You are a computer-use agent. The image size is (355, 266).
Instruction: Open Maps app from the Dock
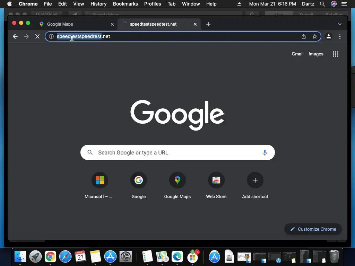pos(162,257)
